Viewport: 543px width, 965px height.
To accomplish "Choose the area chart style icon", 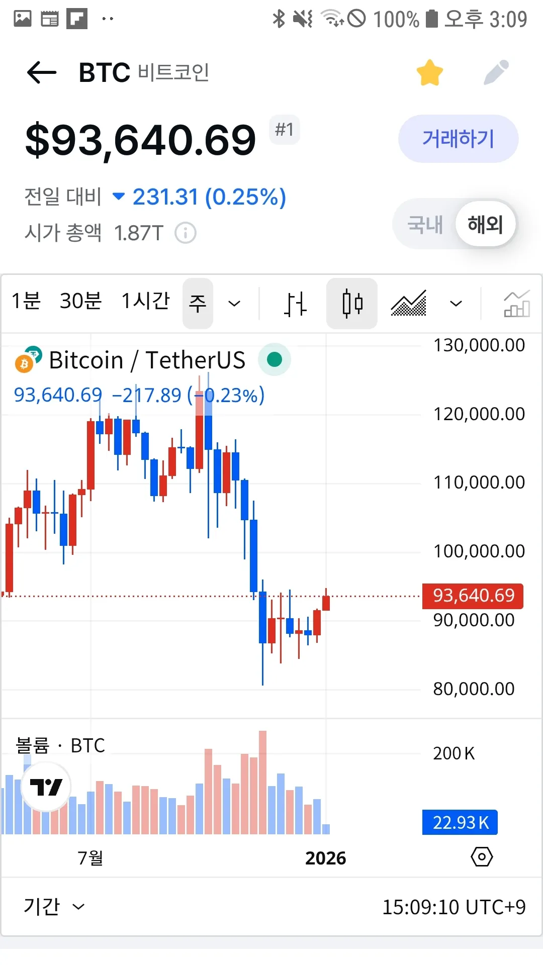I will click(x=409, y=304).
